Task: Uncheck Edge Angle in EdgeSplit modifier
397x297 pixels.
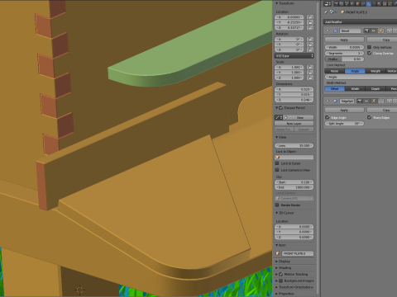Action: 328,117
